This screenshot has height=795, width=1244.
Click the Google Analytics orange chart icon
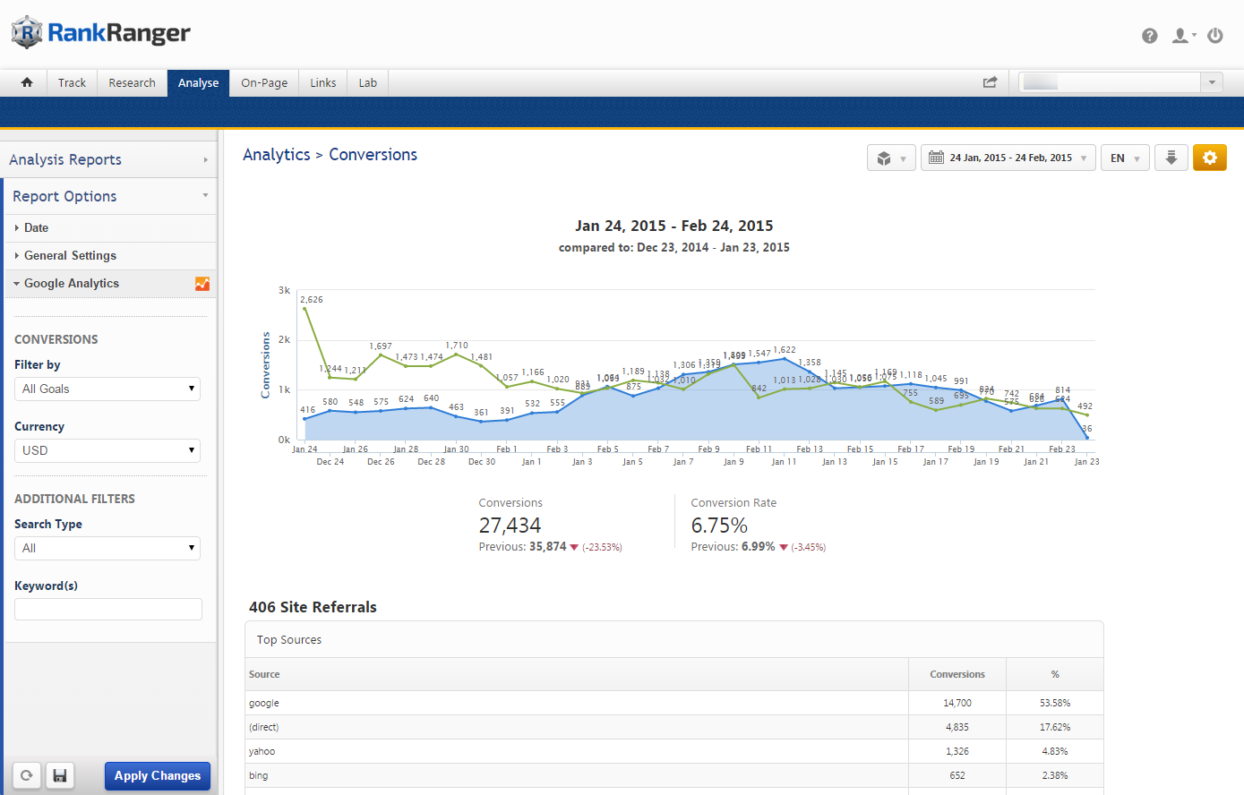[202, 284]
